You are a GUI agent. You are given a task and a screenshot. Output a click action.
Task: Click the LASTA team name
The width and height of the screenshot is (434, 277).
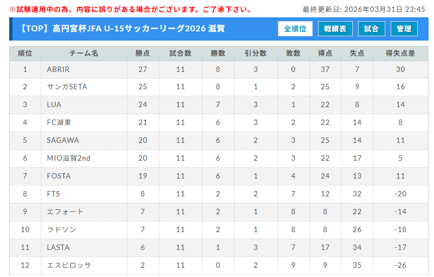[x=59, y=247]
